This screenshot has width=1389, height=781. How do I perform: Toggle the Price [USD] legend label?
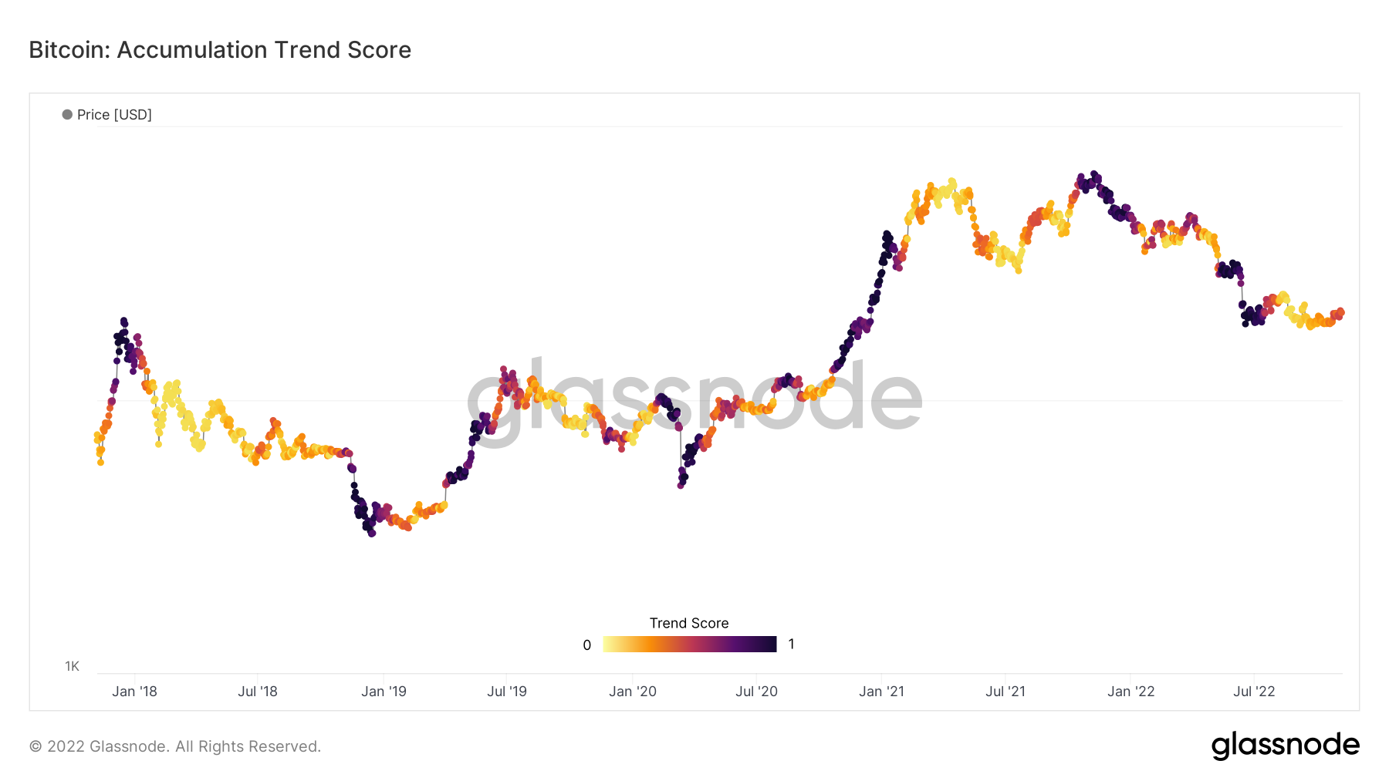[114, 115]
